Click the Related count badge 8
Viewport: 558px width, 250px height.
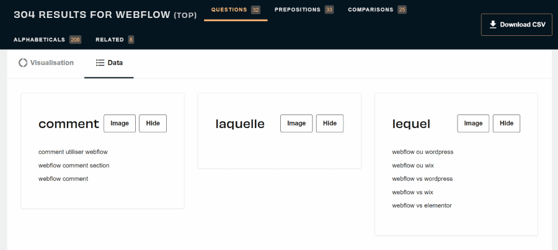[131, 40]
